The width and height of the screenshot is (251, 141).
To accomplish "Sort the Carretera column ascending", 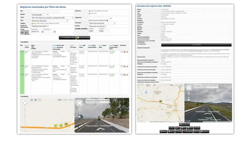I will [x=71, y=45].
